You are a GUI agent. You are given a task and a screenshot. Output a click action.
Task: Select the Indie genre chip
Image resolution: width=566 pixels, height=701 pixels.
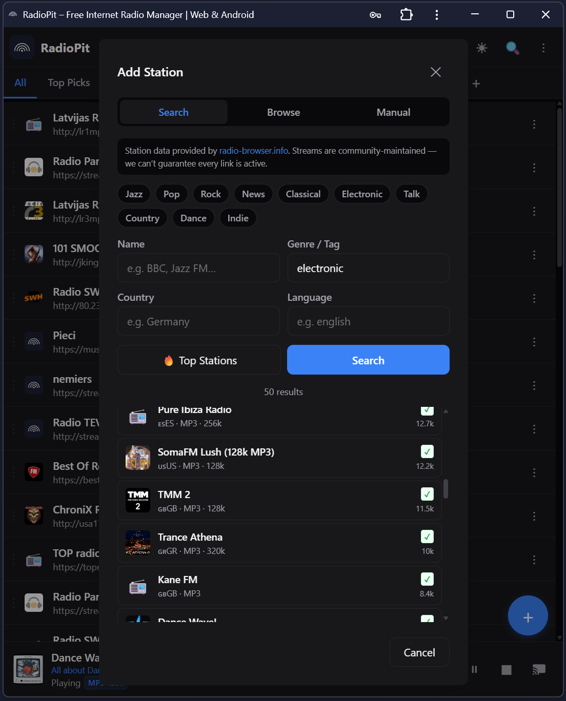tap(238, 218)
